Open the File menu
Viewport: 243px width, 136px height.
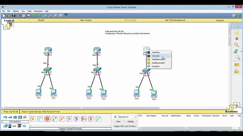point(3,11)
